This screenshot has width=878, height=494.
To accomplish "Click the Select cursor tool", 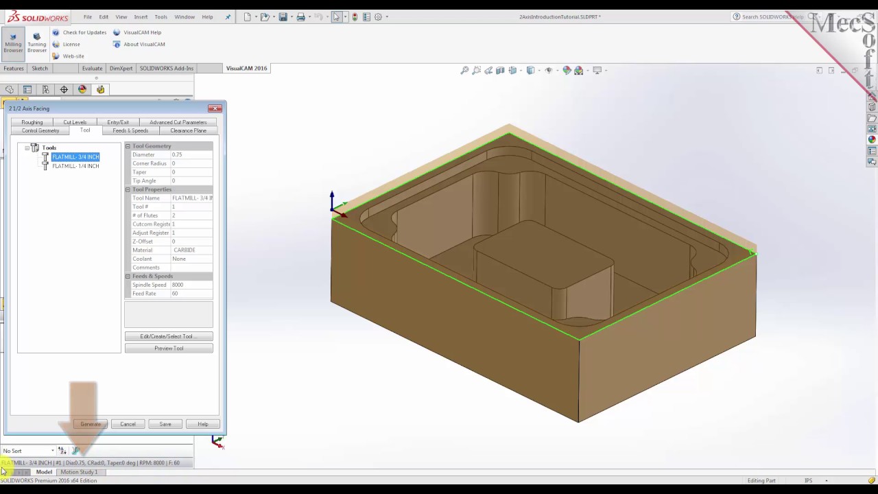I will pyautogui.click(x=336, y=17).
